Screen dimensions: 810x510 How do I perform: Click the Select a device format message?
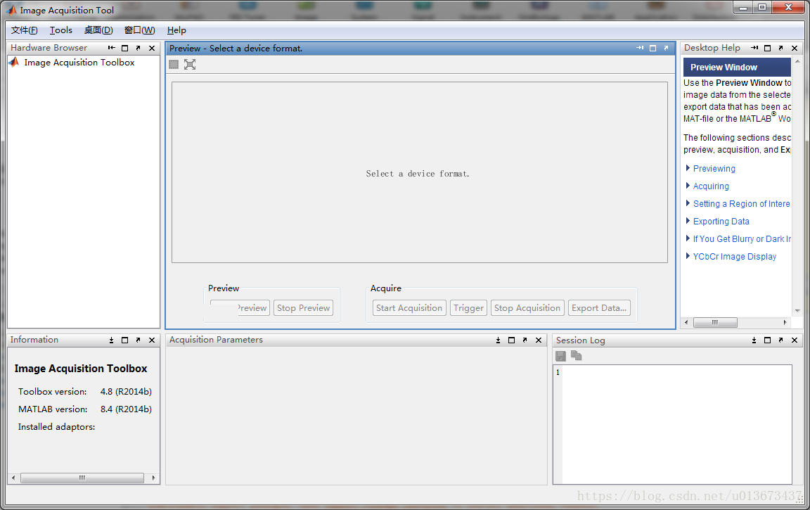418,174
